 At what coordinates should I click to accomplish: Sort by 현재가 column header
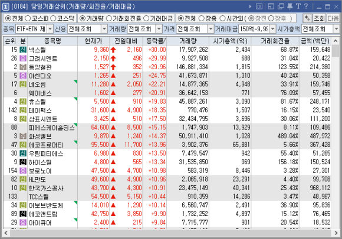(x=93, y=41)
